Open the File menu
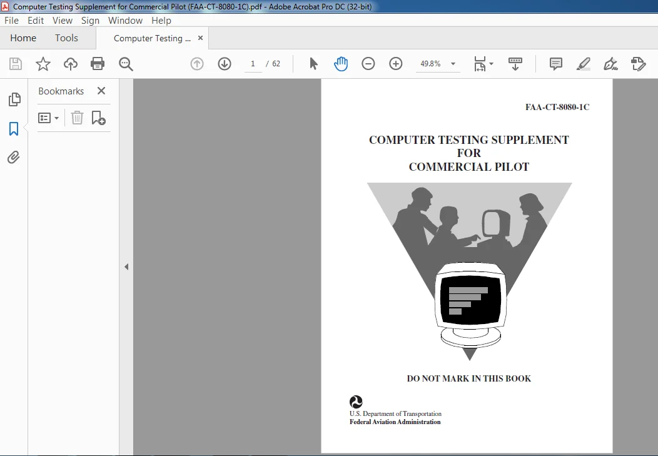Viewport: 658px width, 456px height. tap(11, 21)
